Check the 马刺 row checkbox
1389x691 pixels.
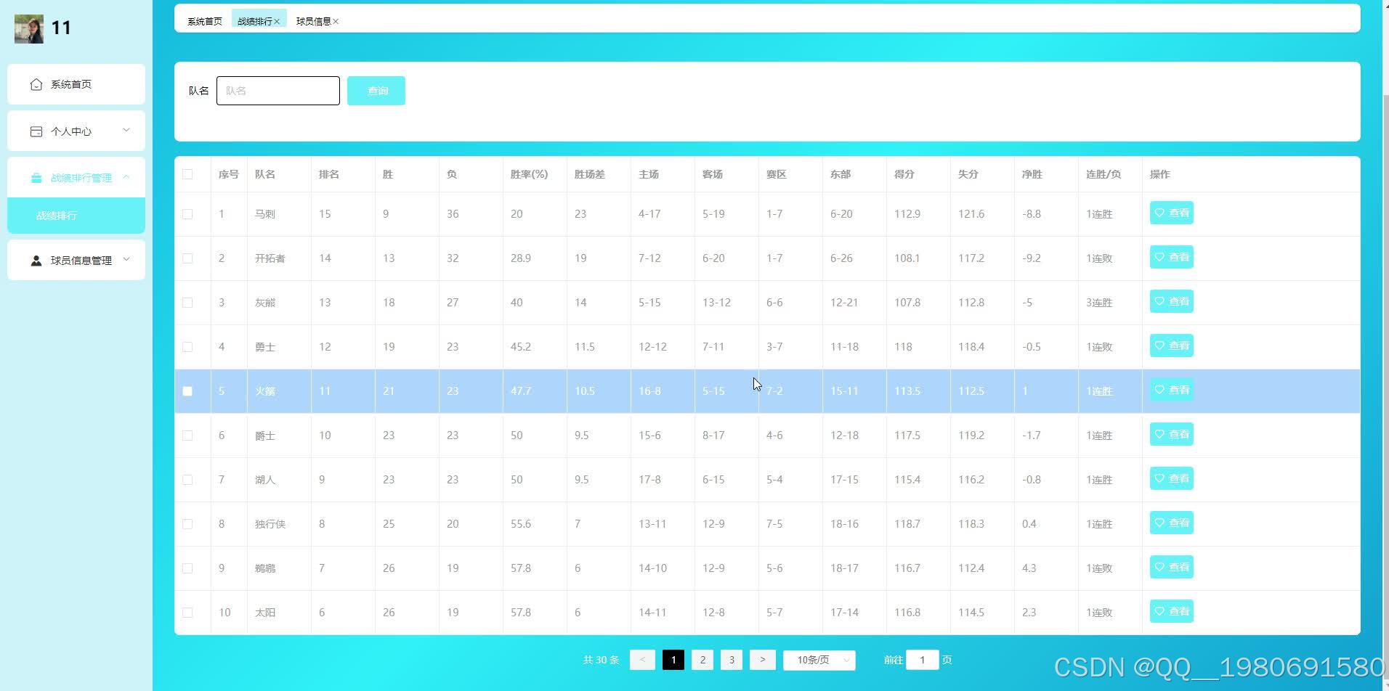click(x=187, y=214)
